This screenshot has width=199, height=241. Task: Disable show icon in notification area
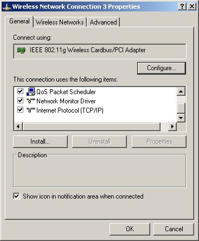click(x=16, y=196)
